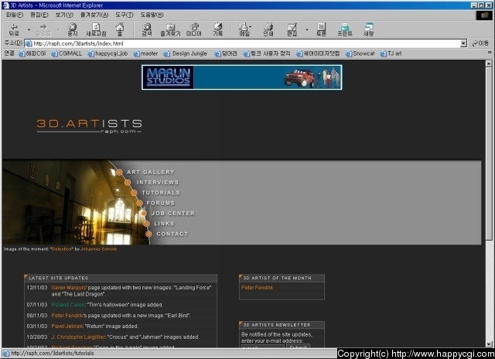Expand the links bar overflow chevron
495x359 pixels.
point(490,52)
